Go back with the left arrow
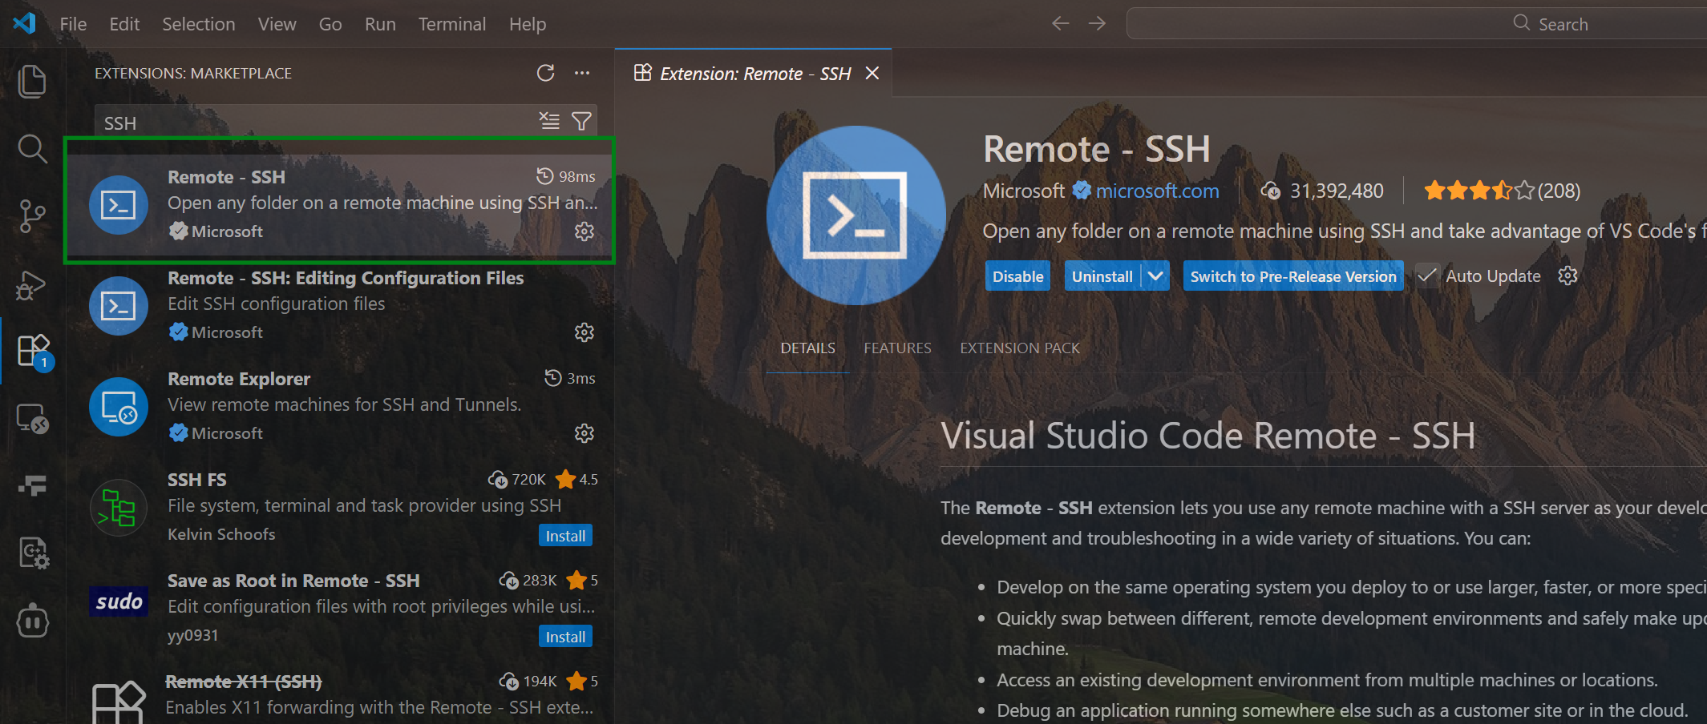1707x724 pixels. [1061, 23]
